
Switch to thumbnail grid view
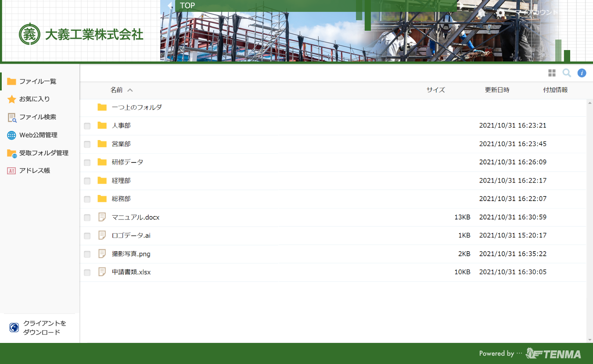click(552, 73)
